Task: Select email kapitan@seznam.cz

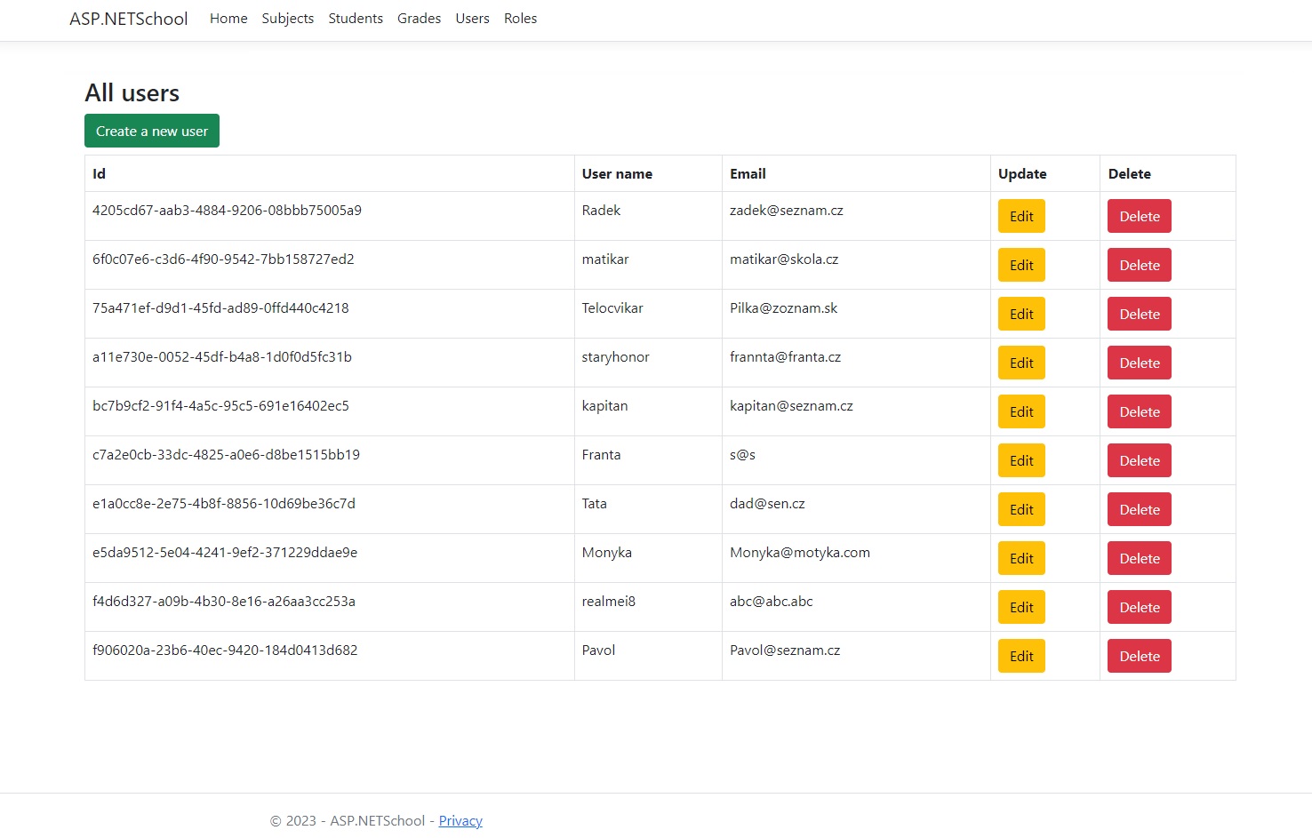Action: pyautogui.click(x=791, y=406)
